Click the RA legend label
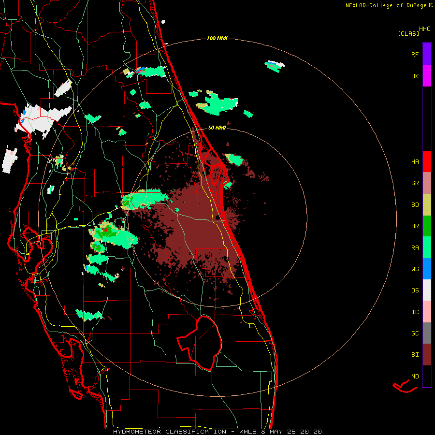The image size is (435, 435). click(x=415, y=247)
